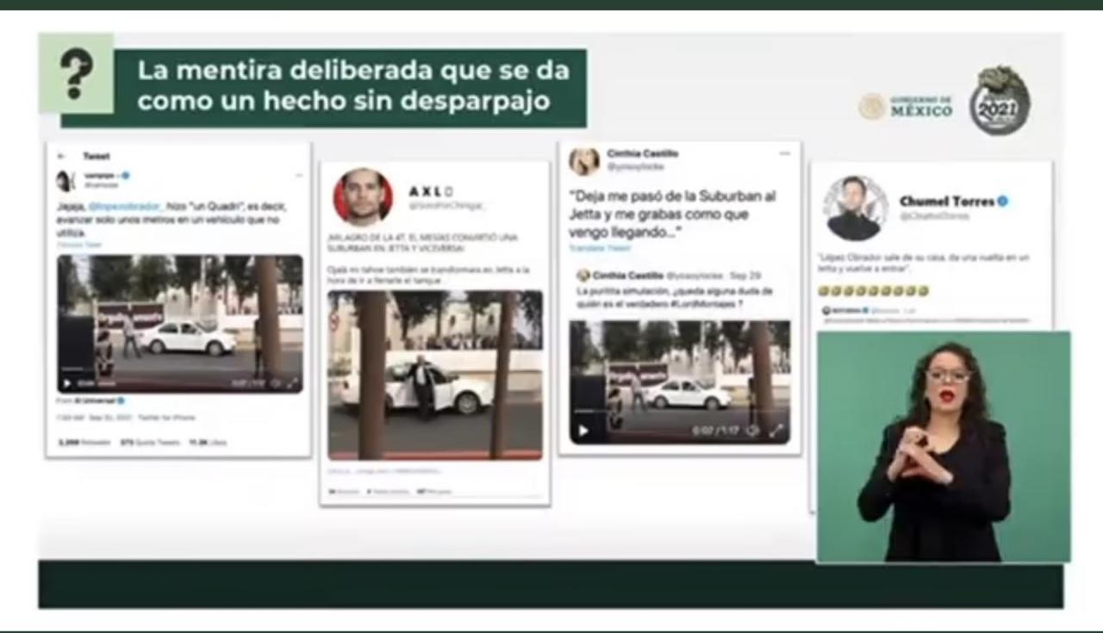
Task: Click the verified badge beside Chumel Torres
Action: [1003, 202]
